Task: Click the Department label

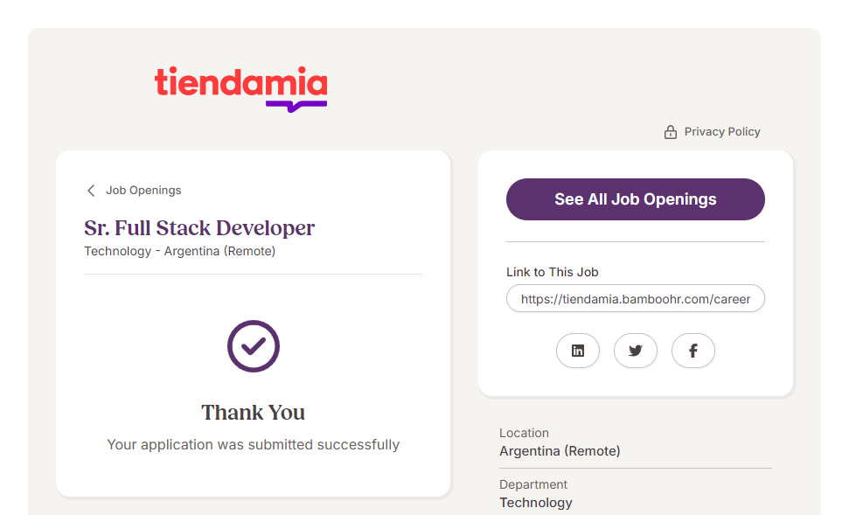Action: click(533, 484)
